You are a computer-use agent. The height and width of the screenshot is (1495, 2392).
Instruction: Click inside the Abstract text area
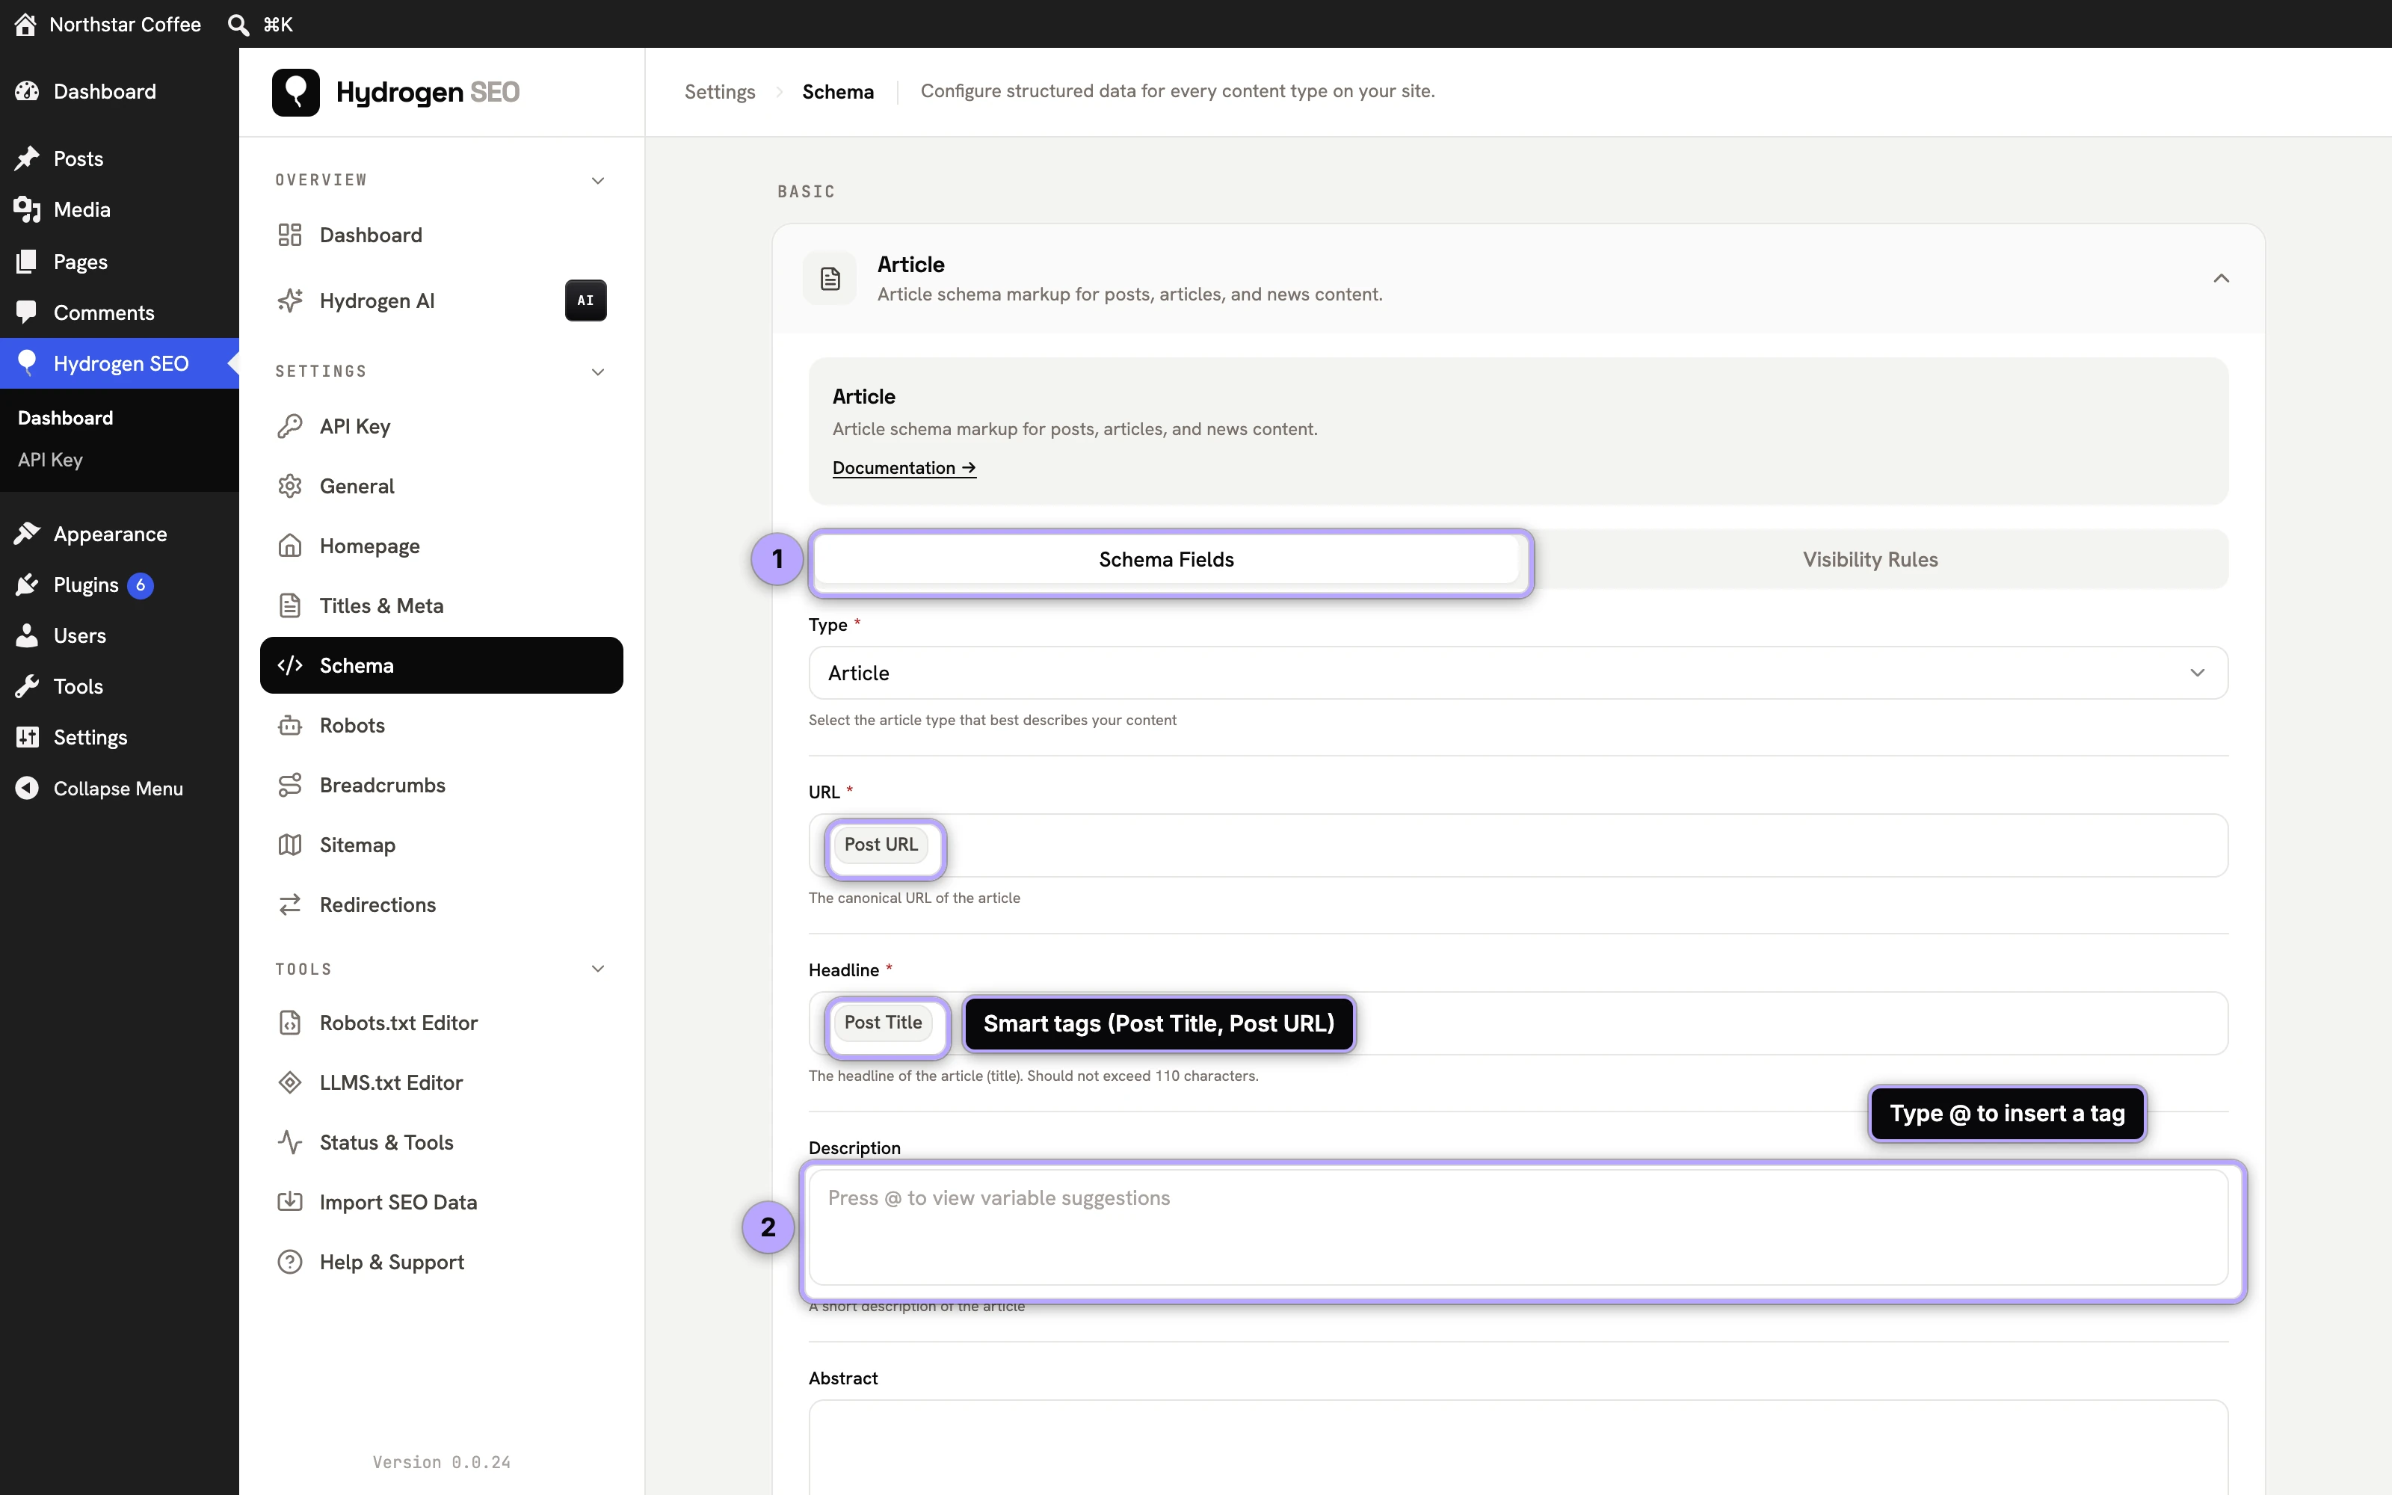pos(1518,1446)
